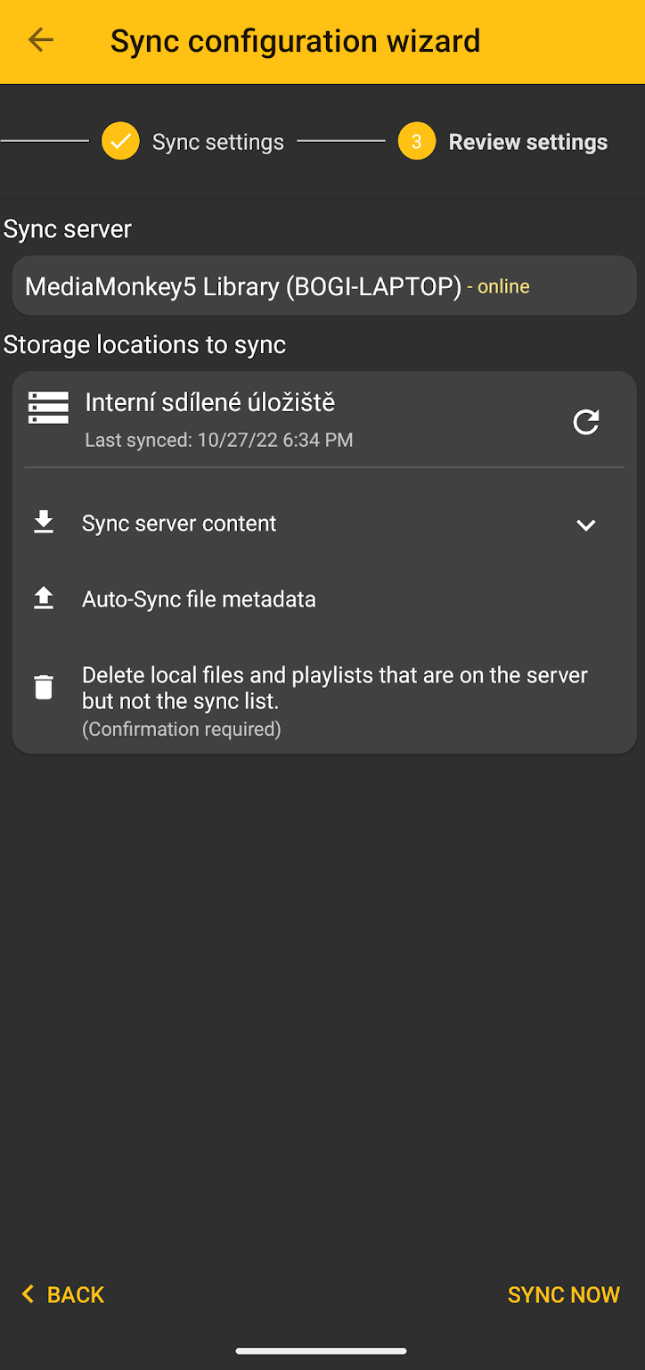Open the Delete local files and playlists option
This screenshot has height=1370, width=645.
pos(334,688)
